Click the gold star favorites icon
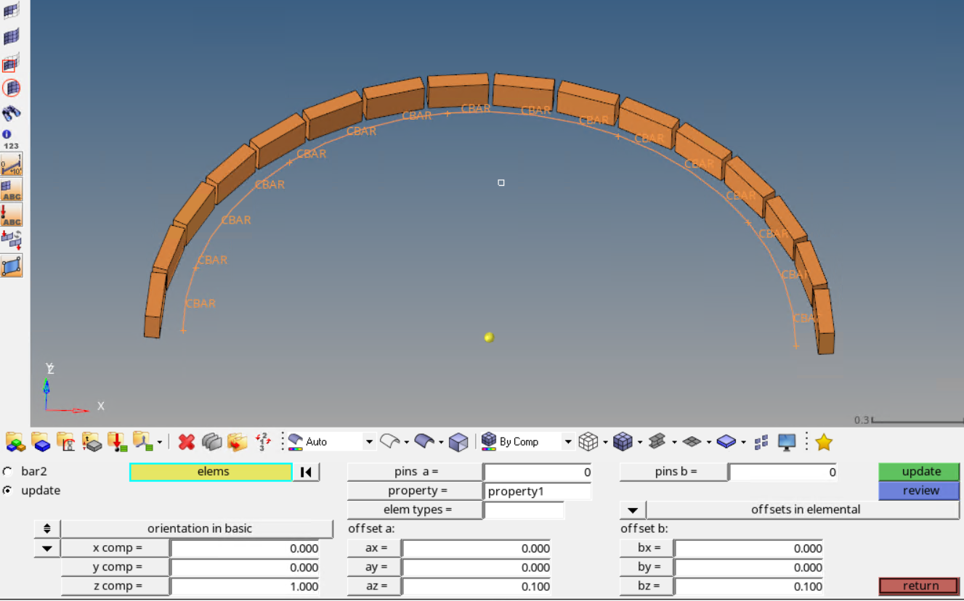This screenshot has height=601, width=964. click(x=823, y=441)
